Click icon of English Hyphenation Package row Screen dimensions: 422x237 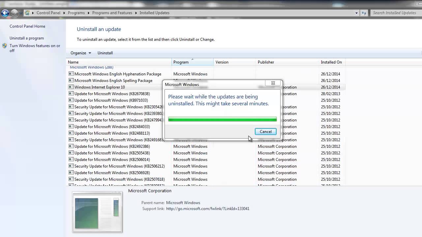pos(71,74)
